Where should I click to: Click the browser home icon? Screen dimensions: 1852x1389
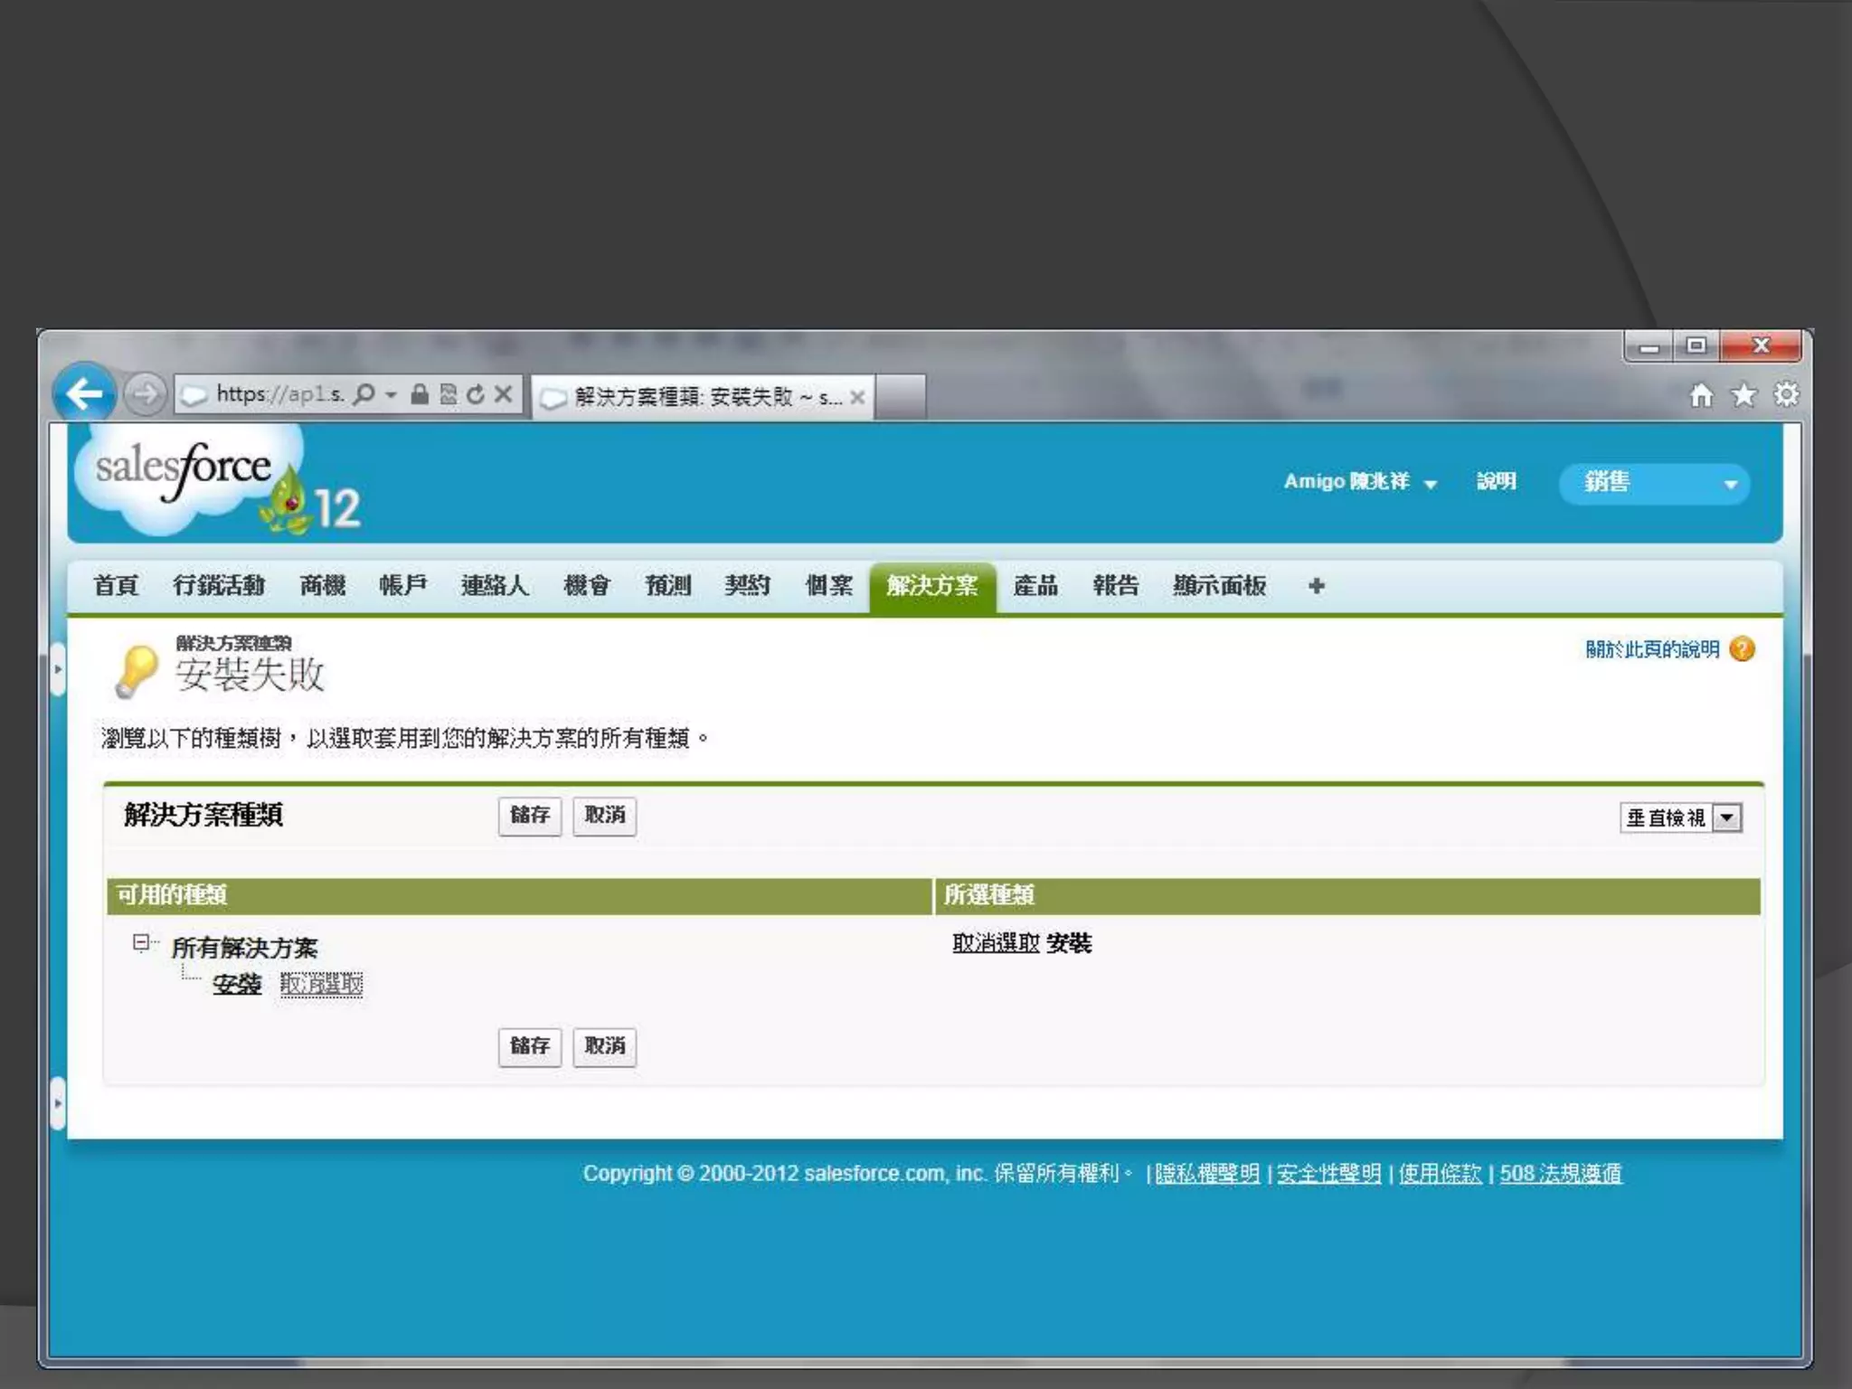(x=1701, y=395)
